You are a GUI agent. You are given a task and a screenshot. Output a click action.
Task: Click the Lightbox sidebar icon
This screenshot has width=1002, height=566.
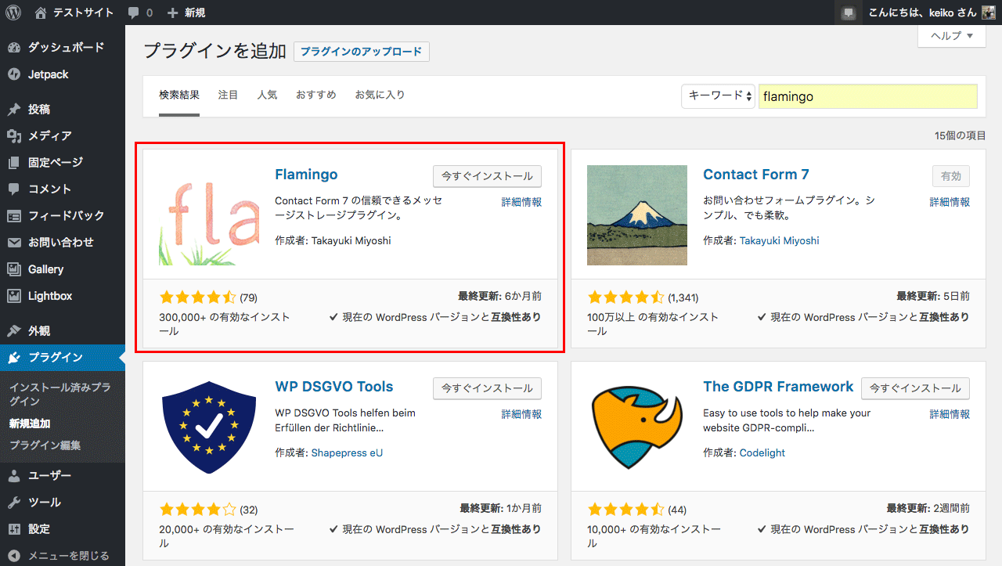tap(14, 296)
